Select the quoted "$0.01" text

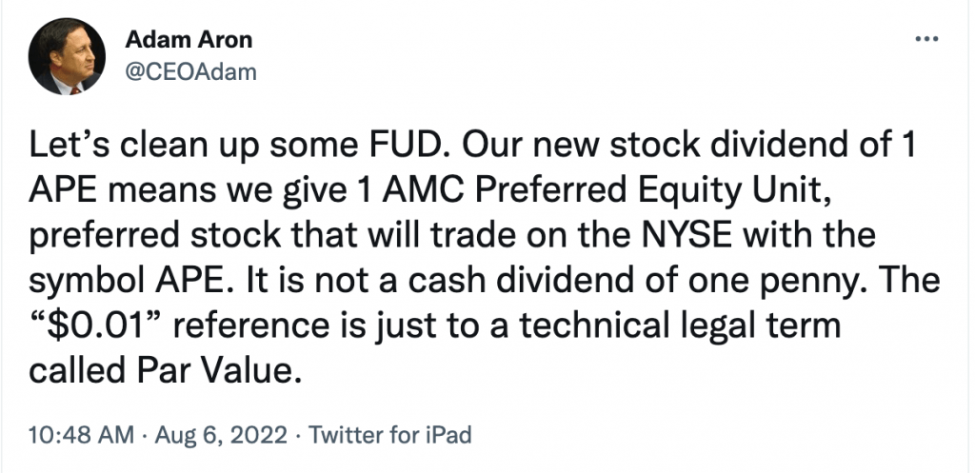click(96, 325)
